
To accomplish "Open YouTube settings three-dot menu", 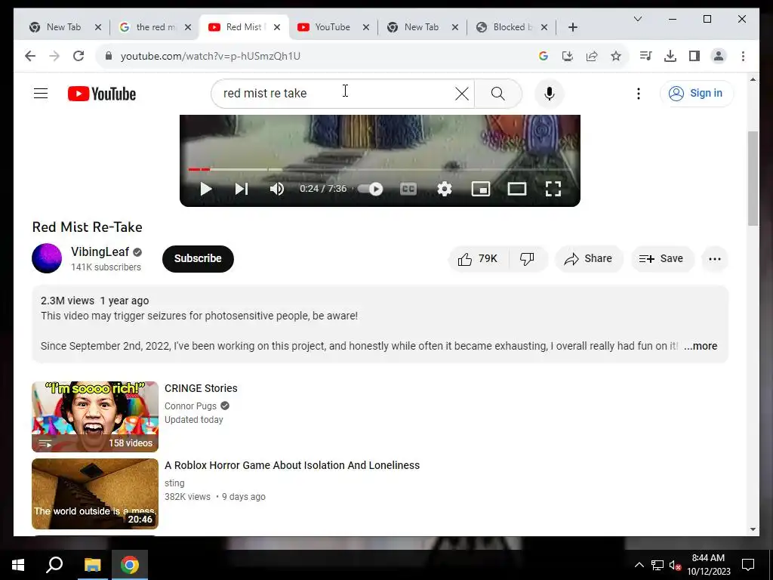I will coord(639,93).
